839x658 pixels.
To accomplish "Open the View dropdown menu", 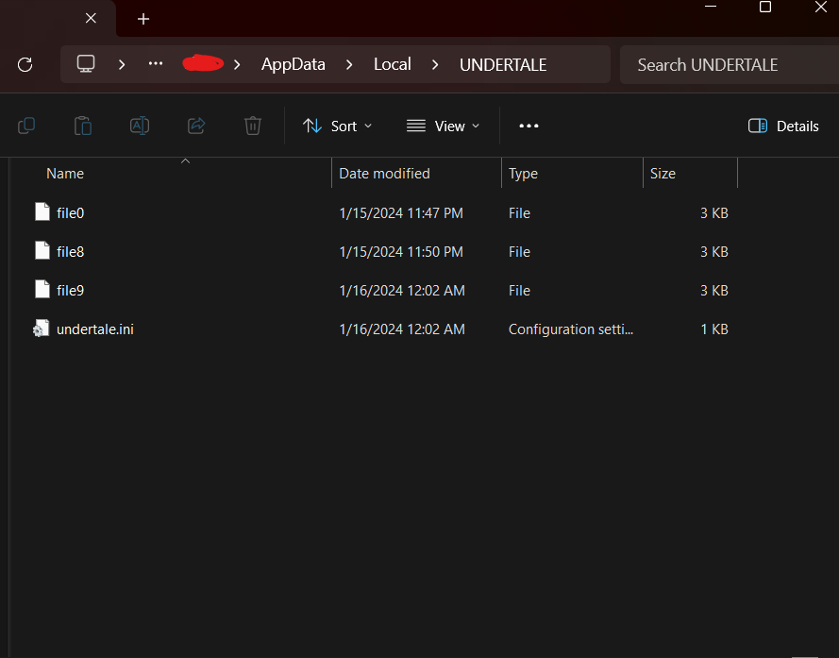I will pos(443,127).
